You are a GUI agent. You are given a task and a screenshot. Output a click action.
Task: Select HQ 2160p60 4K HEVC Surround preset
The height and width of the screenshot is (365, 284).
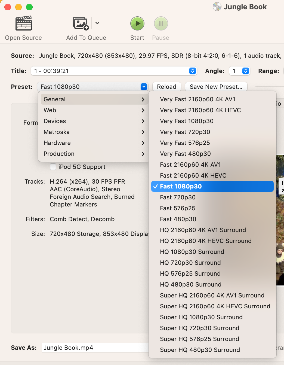(212, 241)
